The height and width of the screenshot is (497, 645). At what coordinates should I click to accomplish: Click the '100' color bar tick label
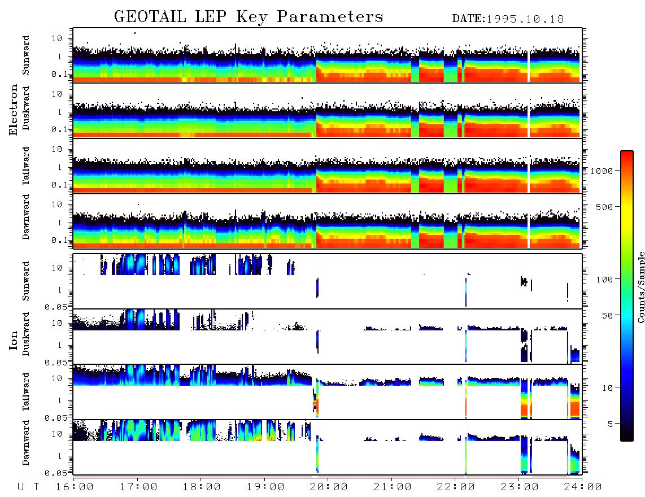605,280
